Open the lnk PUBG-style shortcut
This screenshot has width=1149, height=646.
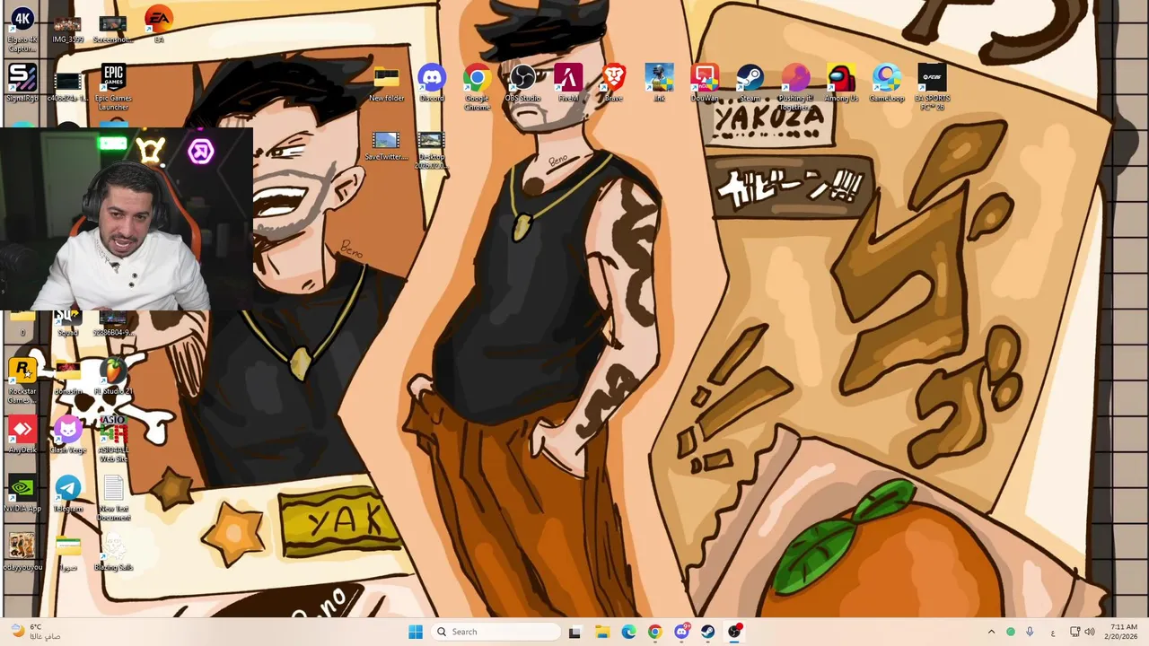[659, 83]
